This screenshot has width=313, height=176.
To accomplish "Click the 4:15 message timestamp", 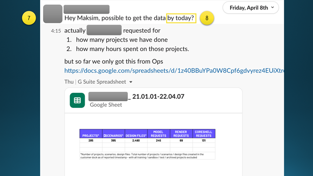I will (x=56, y=31).
